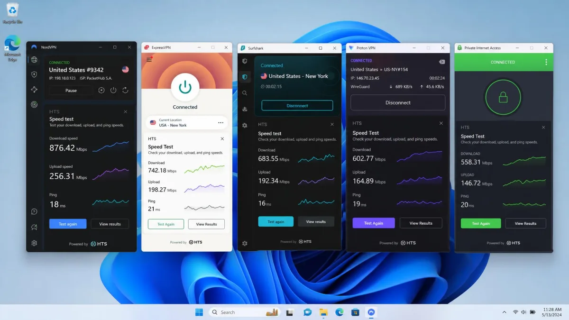The width and height of the screenshot is (569, 320).
Task: Close HTS speed test panel in Surfshark
Action: click(x=331, y=124)
